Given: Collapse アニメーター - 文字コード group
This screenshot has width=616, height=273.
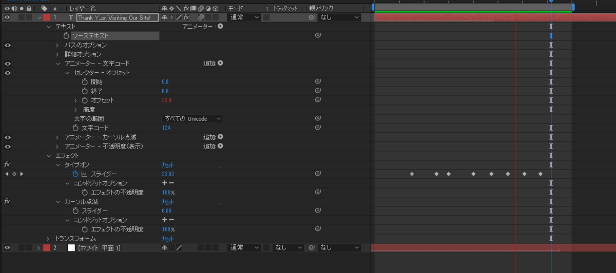Looking at the screenshot, I should 58,64.
